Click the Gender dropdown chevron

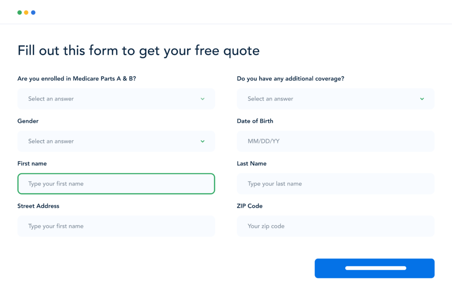(x=203, y=141)
